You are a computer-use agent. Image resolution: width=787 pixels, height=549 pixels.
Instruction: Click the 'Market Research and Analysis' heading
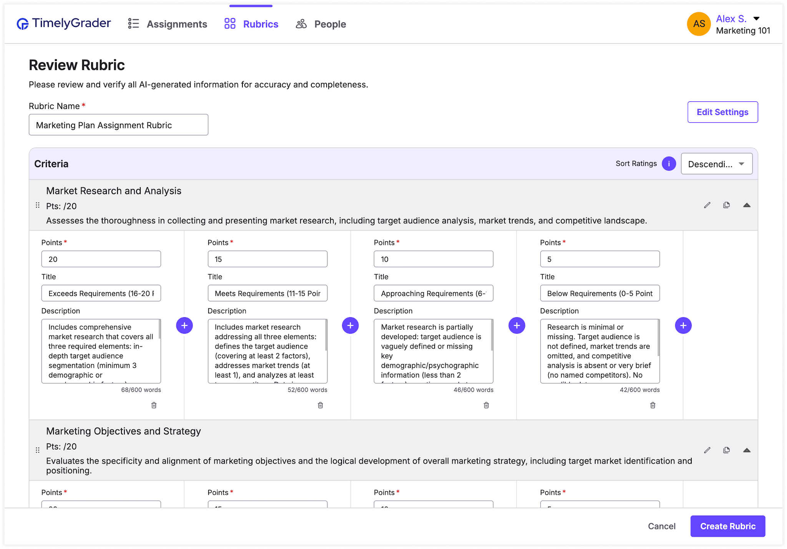click(x=114, y=191)
